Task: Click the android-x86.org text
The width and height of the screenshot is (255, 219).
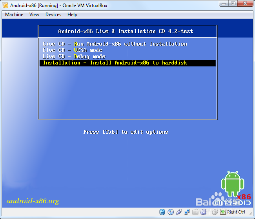Action: [x=33, y=201]
